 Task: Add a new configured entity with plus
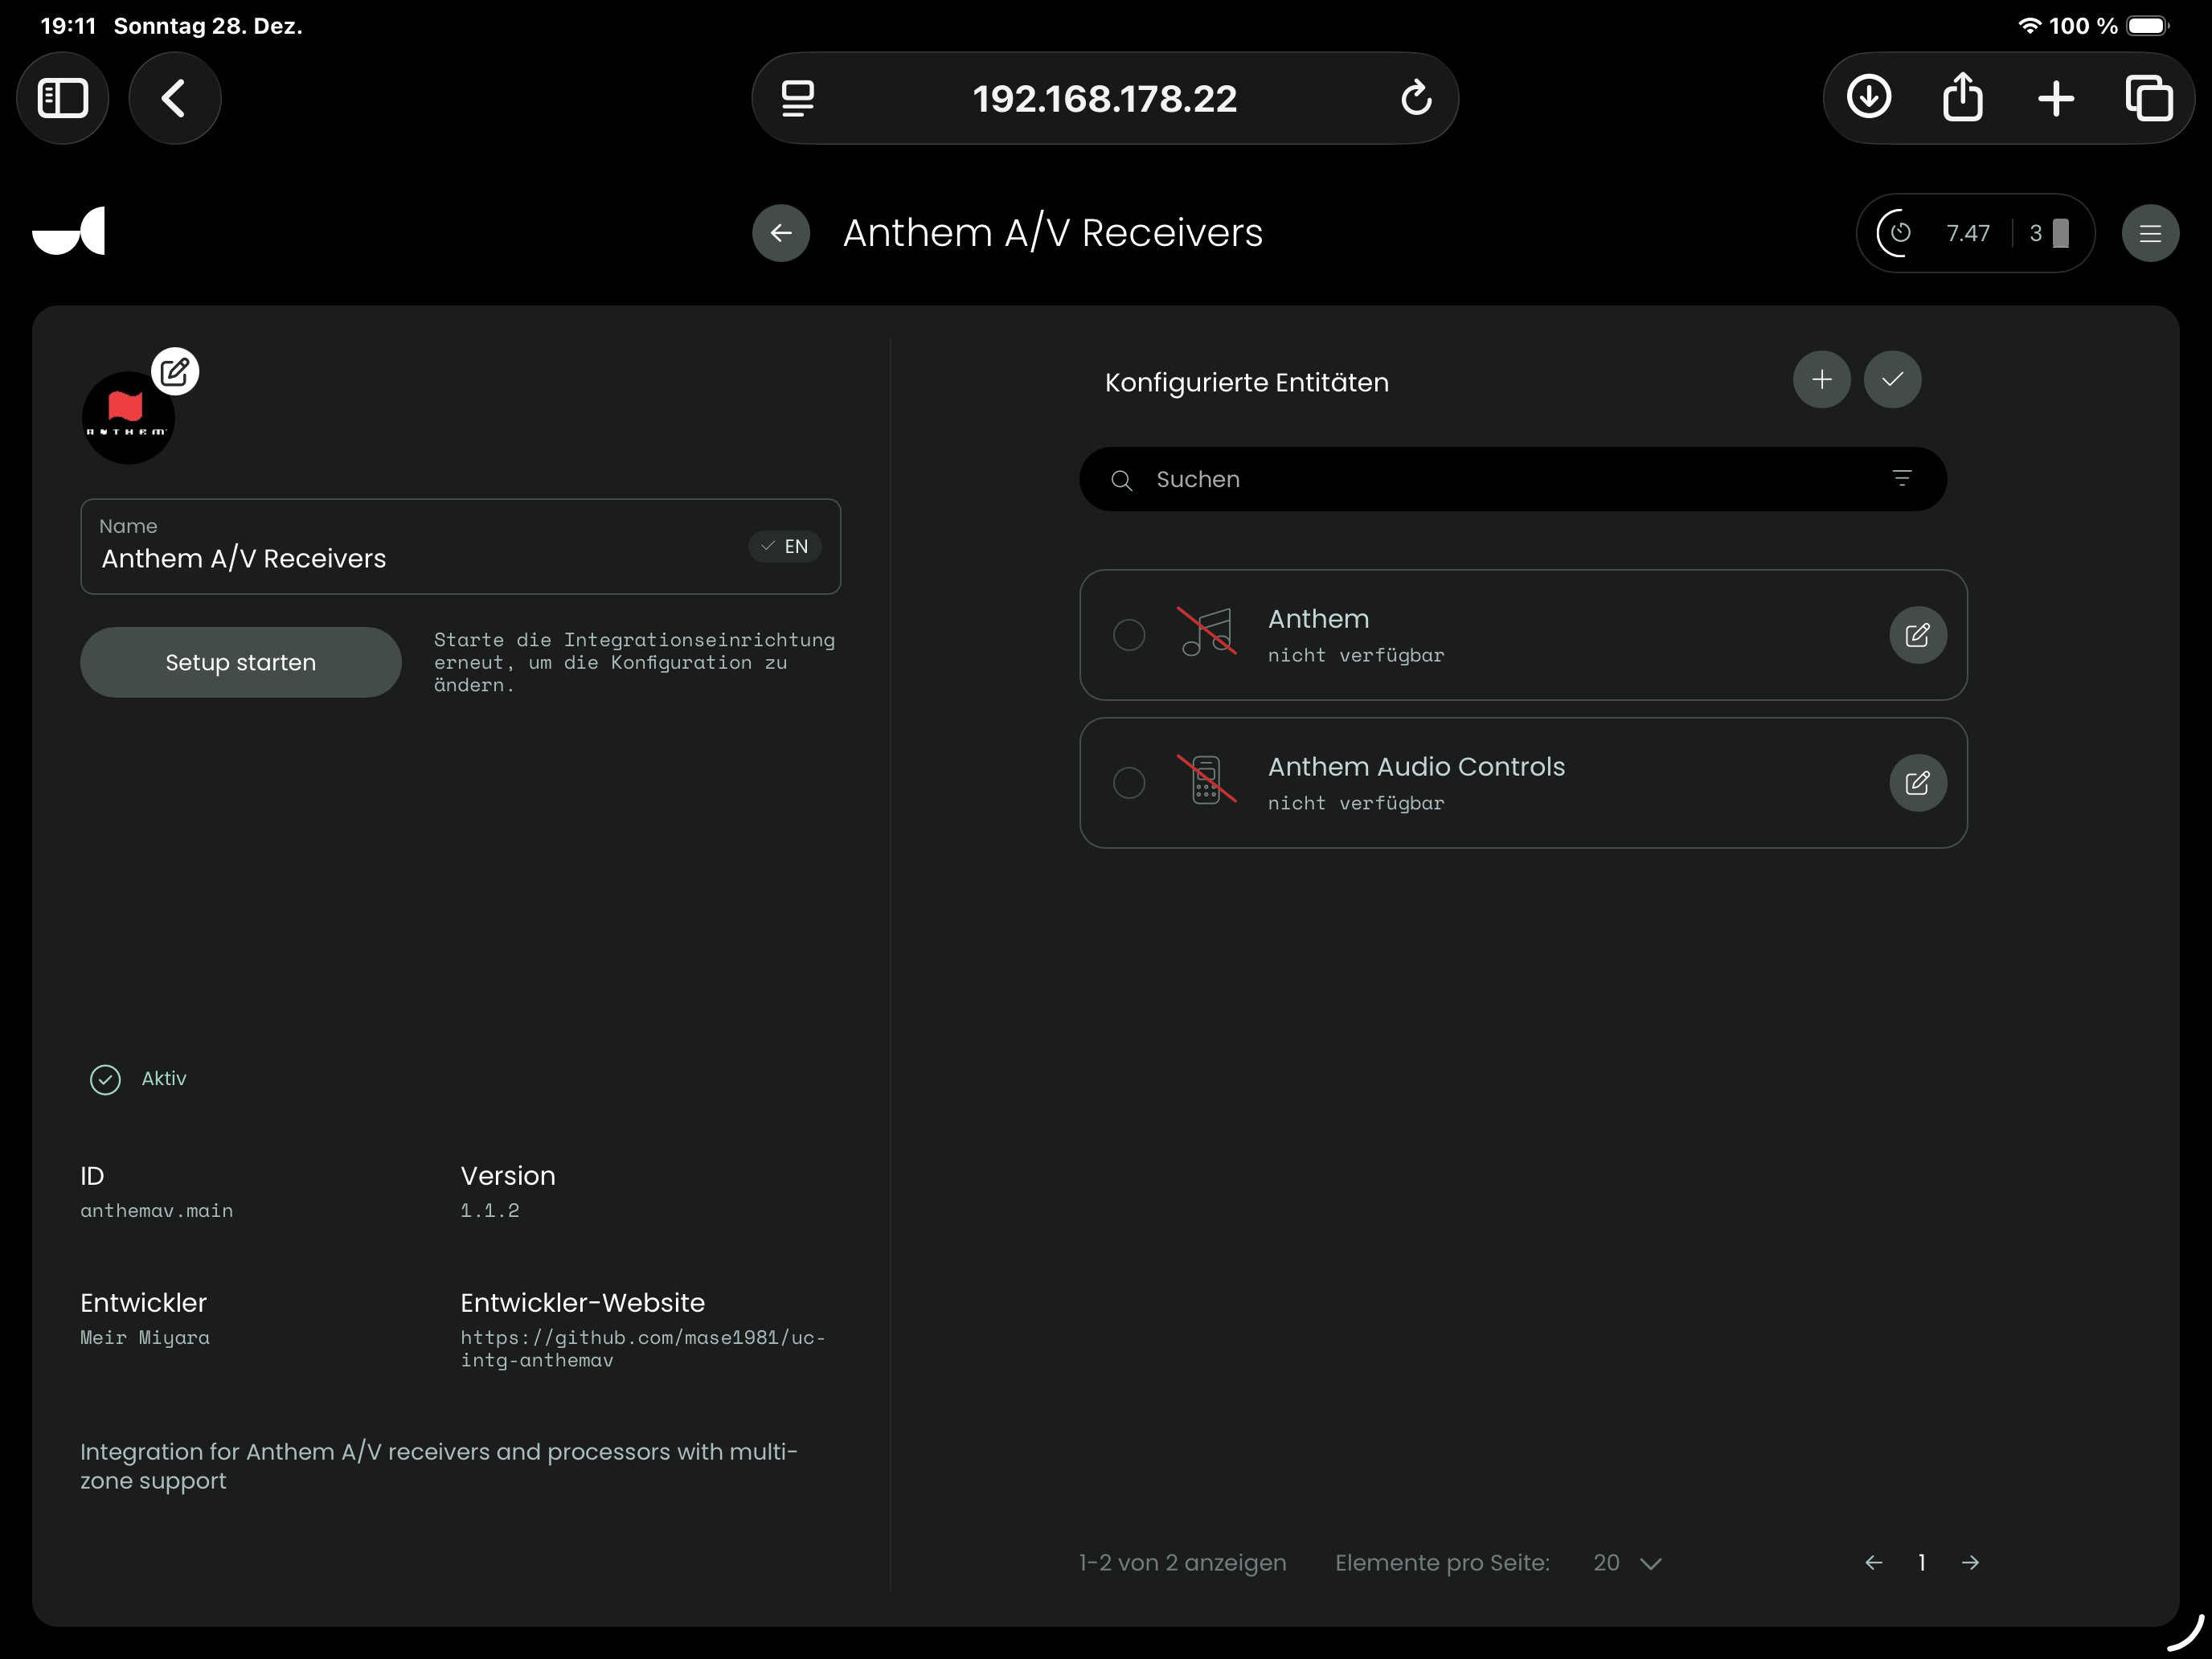pos(1821,380)
